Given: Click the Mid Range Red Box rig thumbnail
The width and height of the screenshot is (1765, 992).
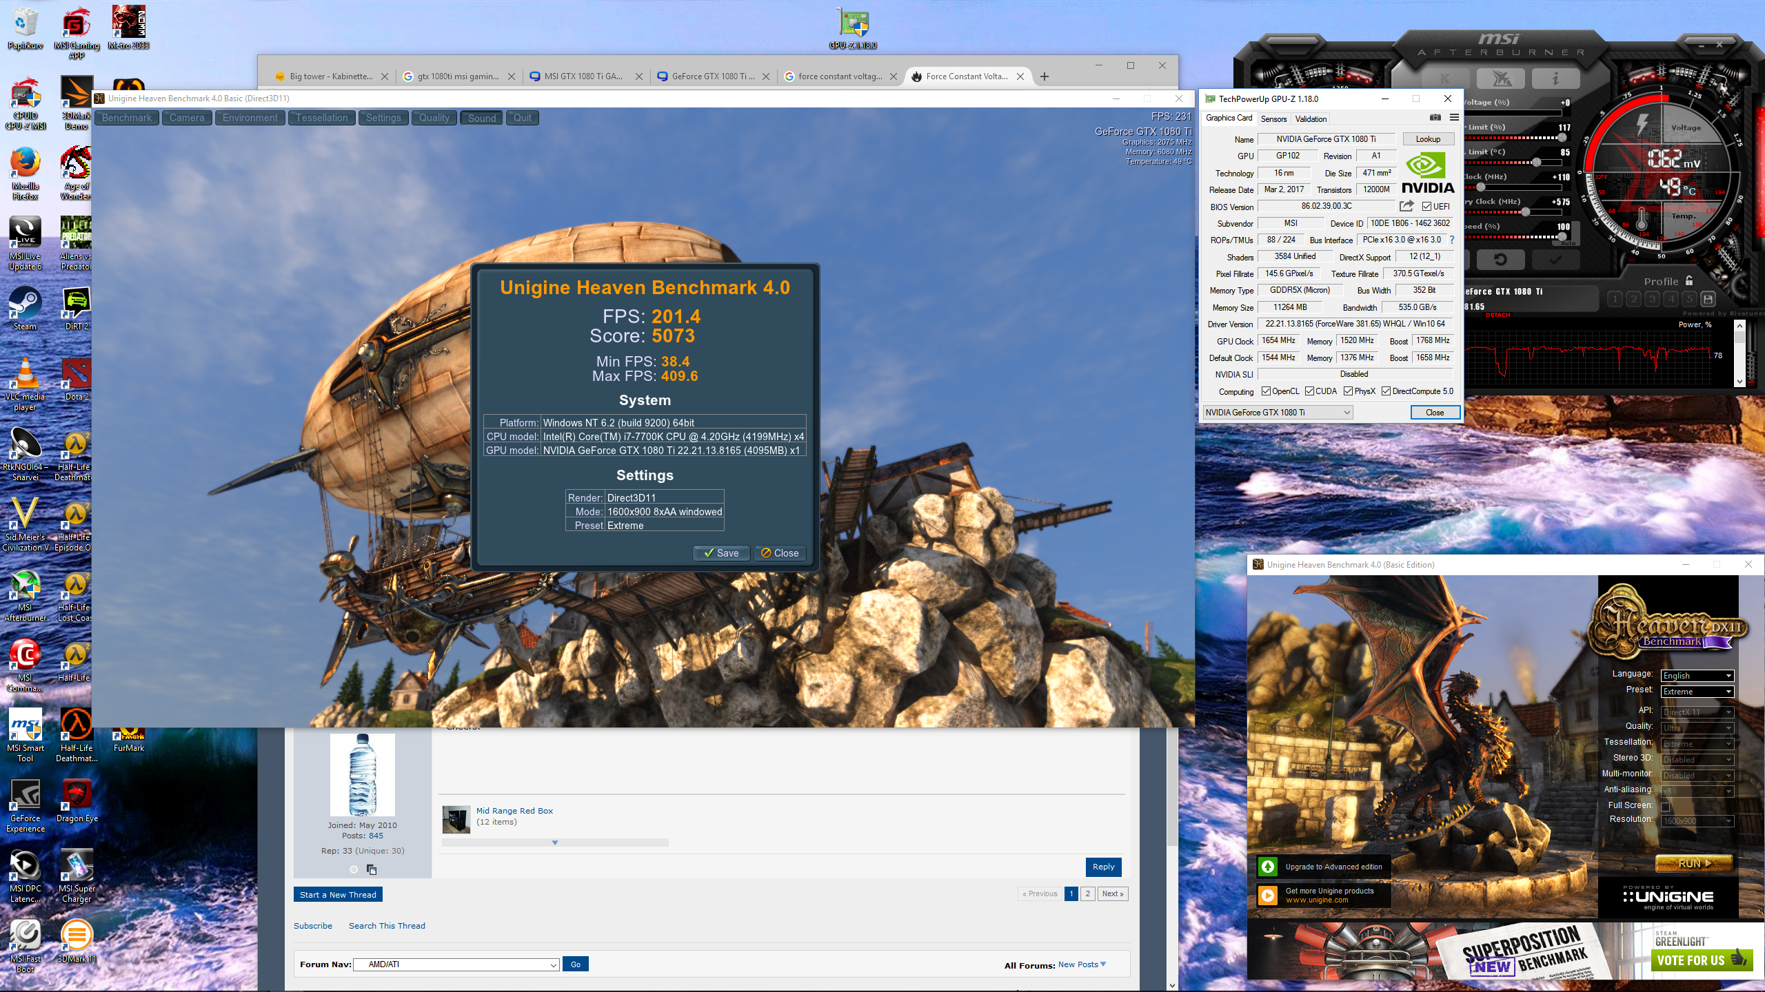Looking at the screenshot, I should point(456,819).
